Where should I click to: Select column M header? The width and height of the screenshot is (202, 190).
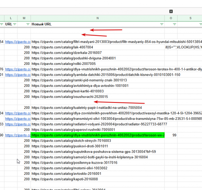pyautogui.click(x=24, y=18)
